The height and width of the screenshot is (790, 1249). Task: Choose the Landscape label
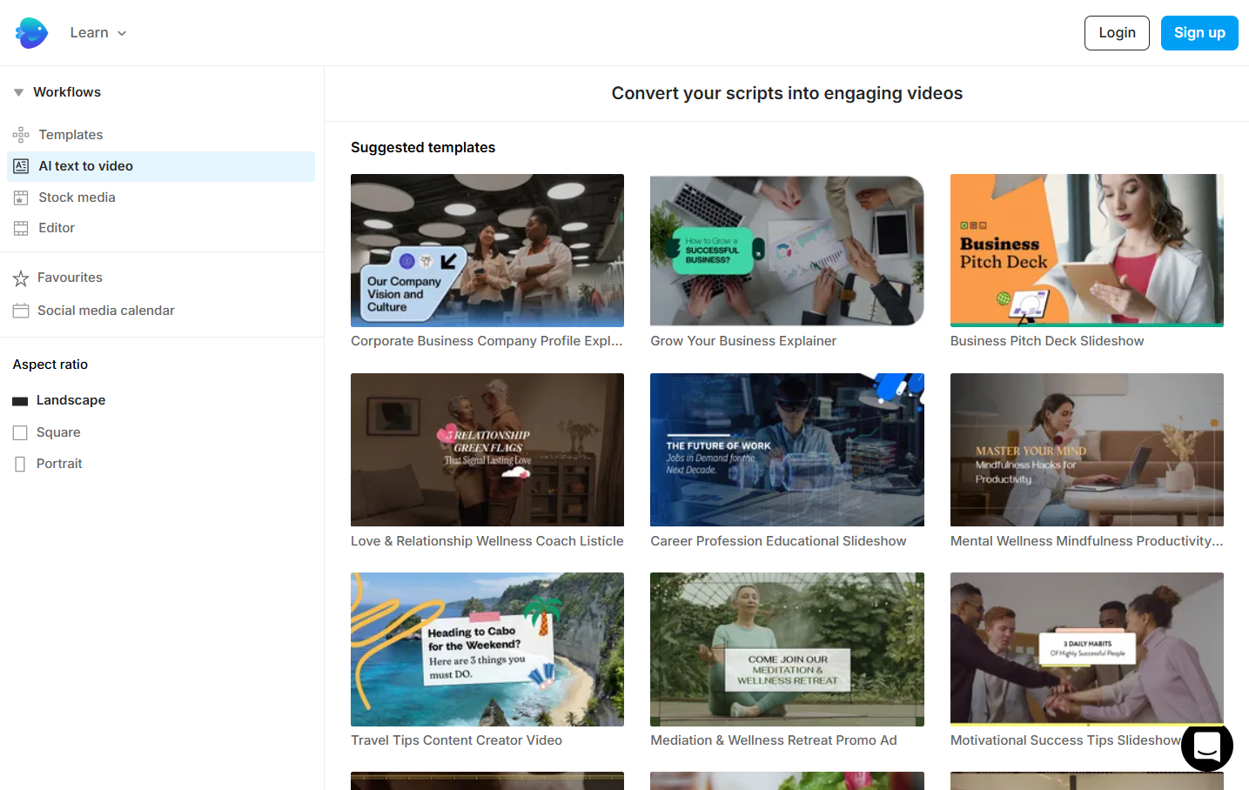(71, 400)
